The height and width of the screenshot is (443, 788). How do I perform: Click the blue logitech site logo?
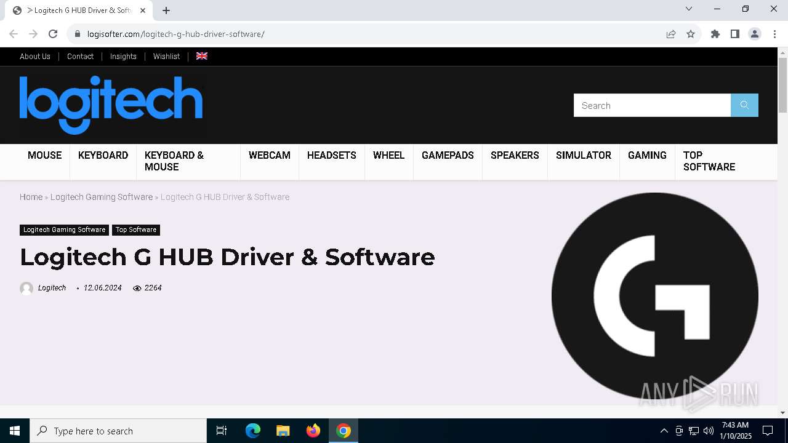tap(111, 105)
